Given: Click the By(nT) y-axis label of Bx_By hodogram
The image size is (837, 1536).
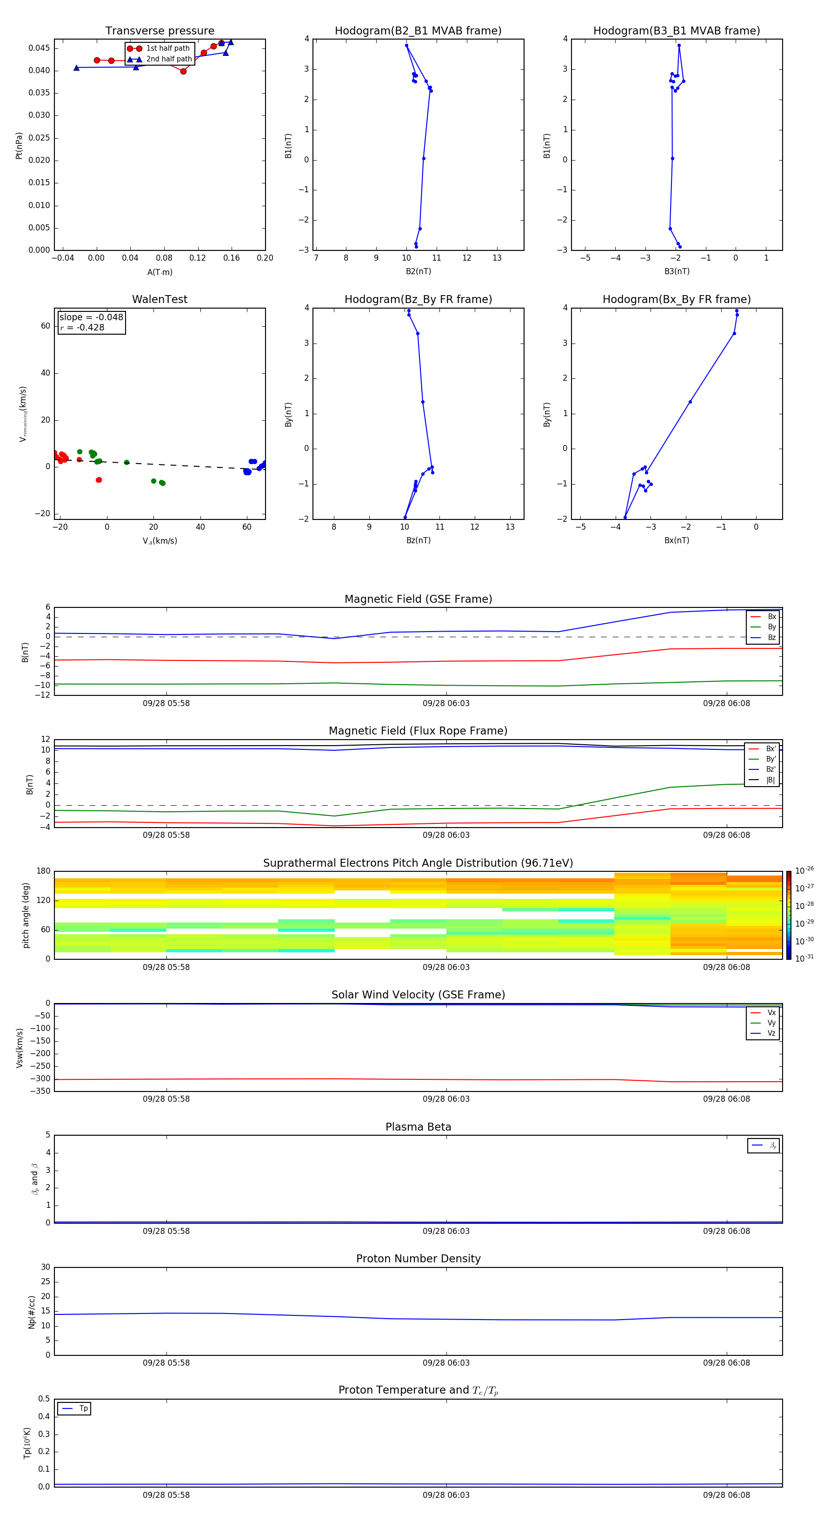Looking at the screenshot, I should click(x=546, y=414).
